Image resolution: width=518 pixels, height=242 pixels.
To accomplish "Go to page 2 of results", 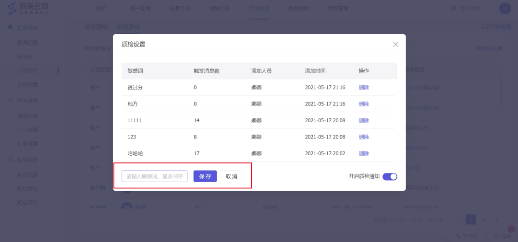I will (x=483, y=219).
